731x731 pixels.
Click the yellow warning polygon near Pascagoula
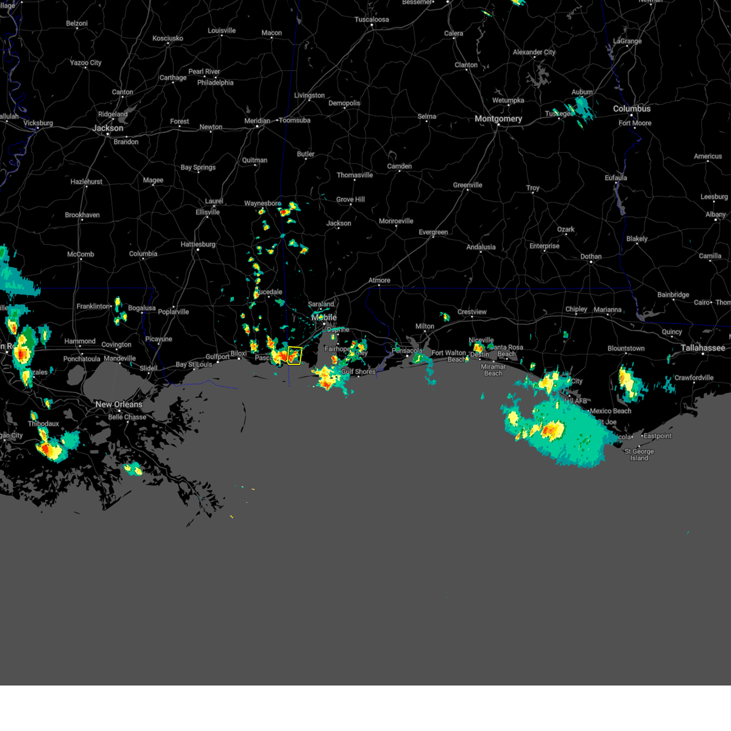295,355
